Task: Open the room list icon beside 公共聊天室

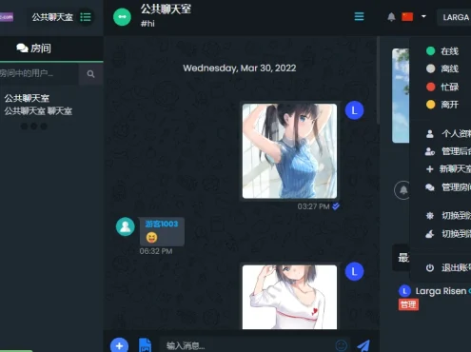Action: [x=86, y=17]
